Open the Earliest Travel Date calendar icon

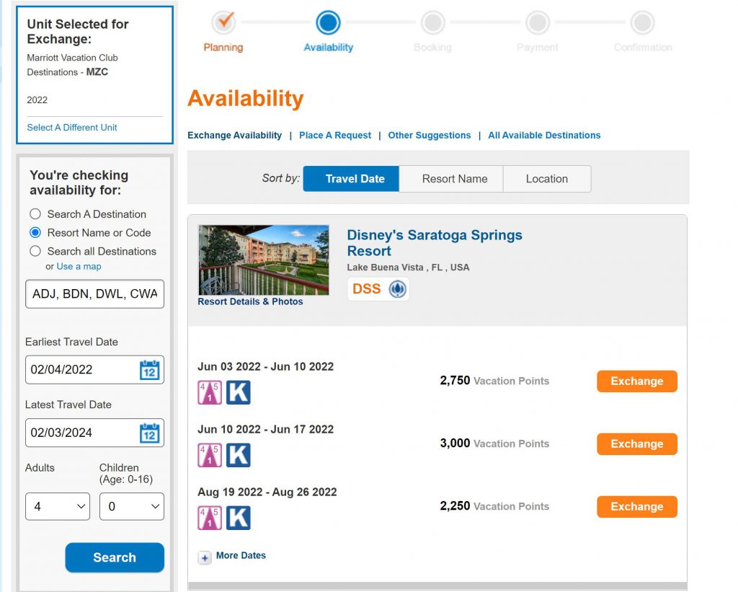click(x=149, y=370)
